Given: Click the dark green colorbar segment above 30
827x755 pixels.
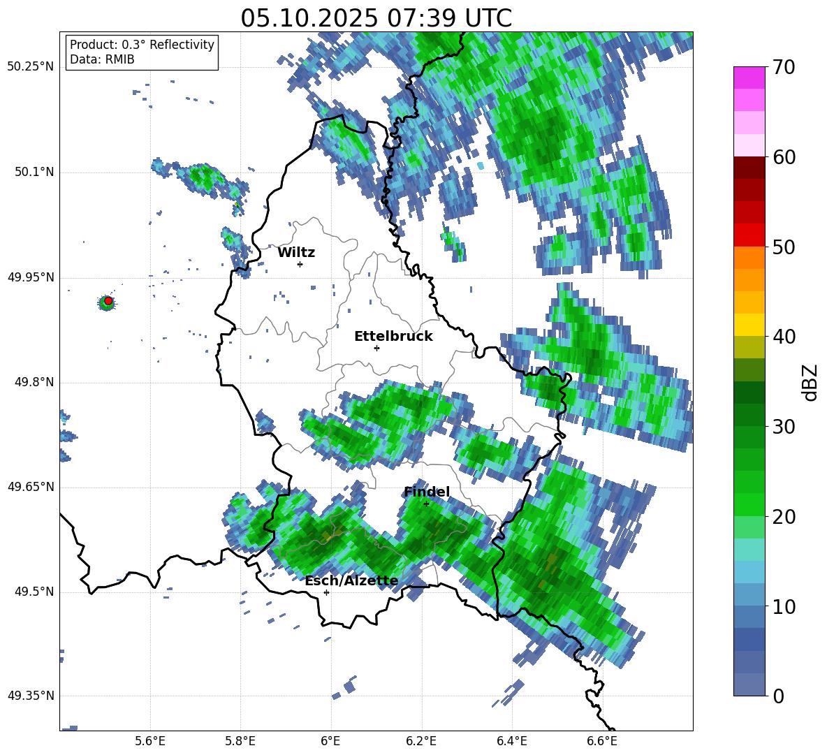Looking at the screenshot, I should (x=749, y=415).
